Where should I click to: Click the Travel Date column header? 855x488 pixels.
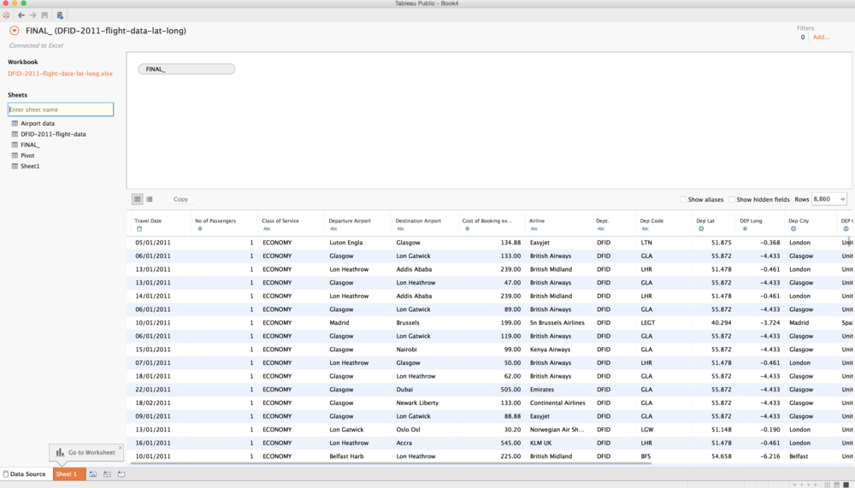(x=148, y=220)
